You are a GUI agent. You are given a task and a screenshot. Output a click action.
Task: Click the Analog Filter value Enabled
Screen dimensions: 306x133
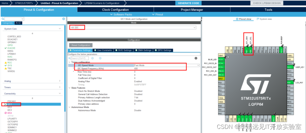pyautogui.click(x=138, y=81)
